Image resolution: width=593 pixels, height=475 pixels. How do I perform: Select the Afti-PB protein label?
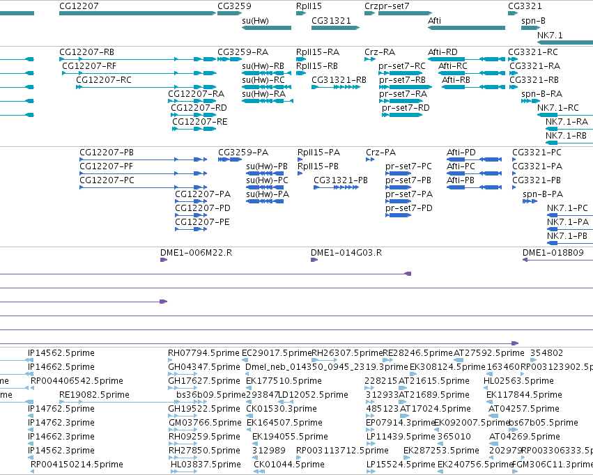tap(461, 180)
